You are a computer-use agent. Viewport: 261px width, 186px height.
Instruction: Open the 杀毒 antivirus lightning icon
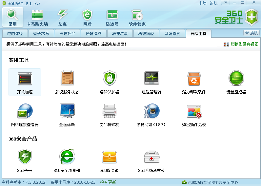coord(62,18)
